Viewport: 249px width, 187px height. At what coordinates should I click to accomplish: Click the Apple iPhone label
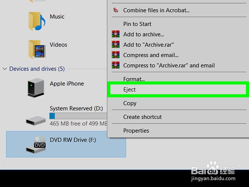pyautogui.click(x=67, y=84)
